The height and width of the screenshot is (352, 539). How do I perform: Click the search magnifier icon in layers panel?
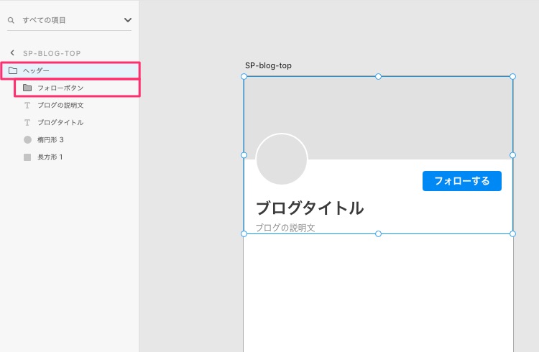(x=11, y=21)
